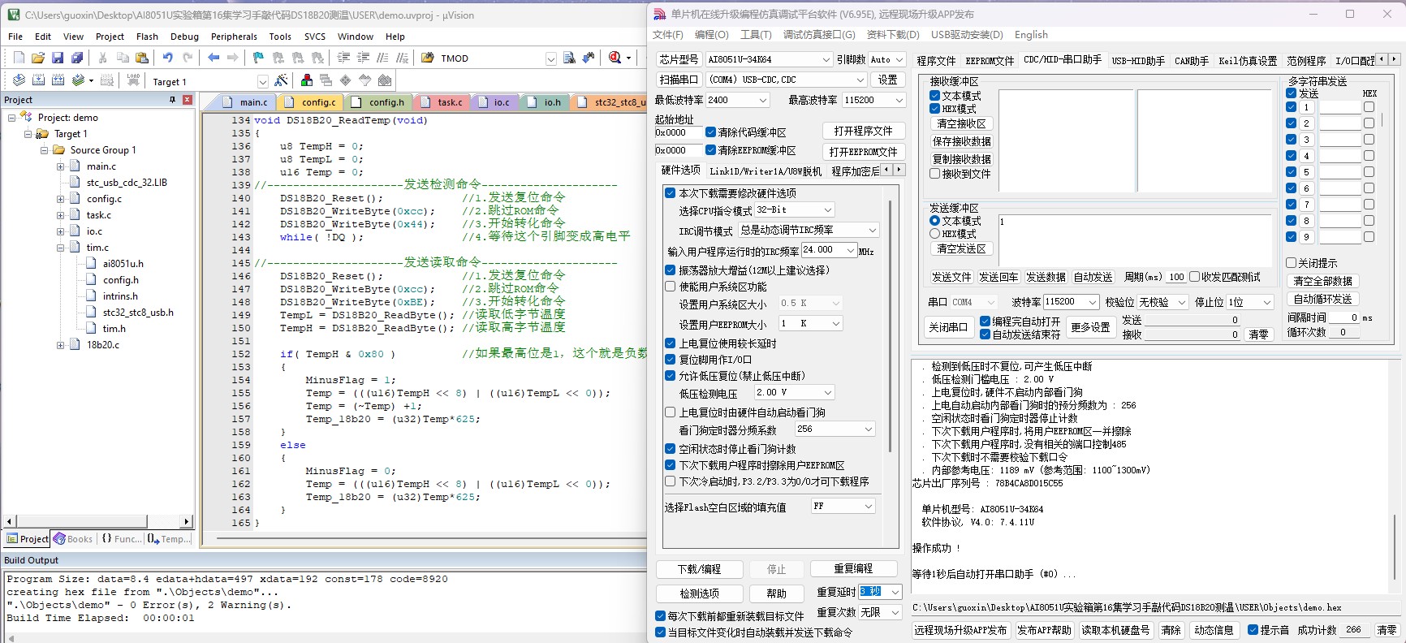The width and height of the screenshot is (1406, 643).
Task: Click the Comment selection icon
Action: coord(383,58)
